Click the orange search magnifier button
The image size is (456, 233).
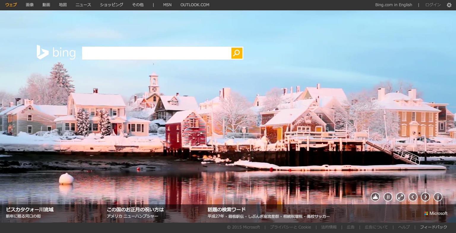pos(237,53)
